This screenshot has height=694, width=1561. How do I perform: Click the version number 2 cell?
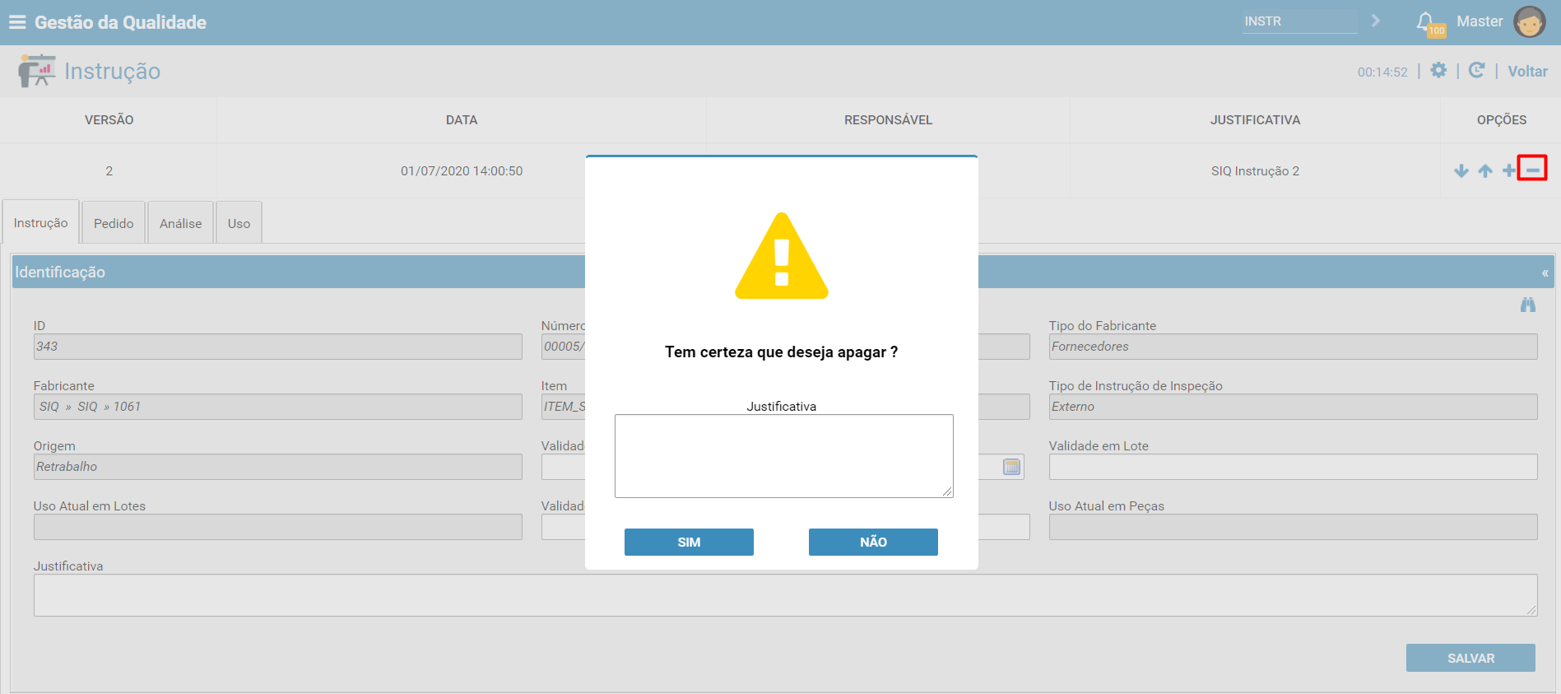tap(109, 171)
